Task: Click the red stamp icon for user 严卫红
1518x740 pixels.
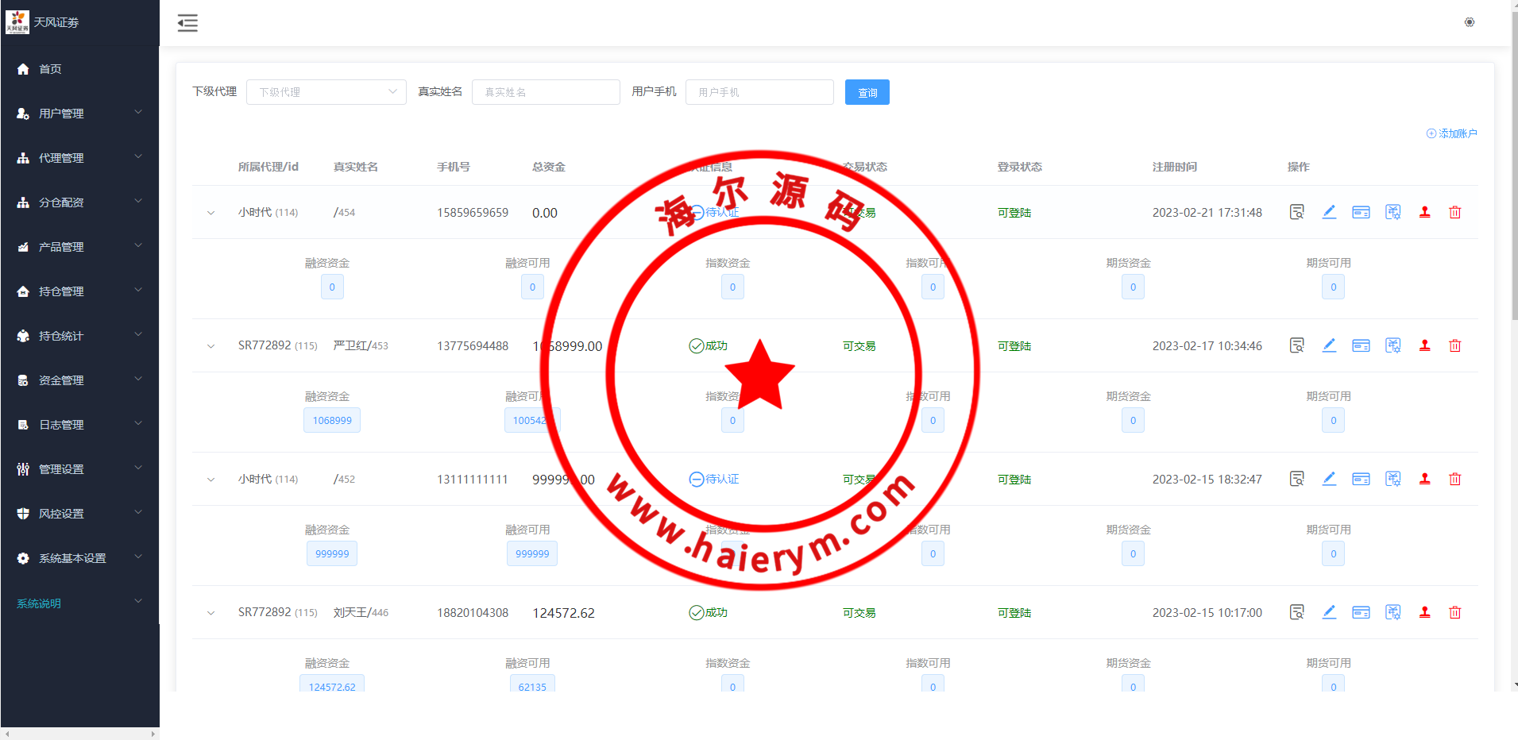Action: (1424, 345)
